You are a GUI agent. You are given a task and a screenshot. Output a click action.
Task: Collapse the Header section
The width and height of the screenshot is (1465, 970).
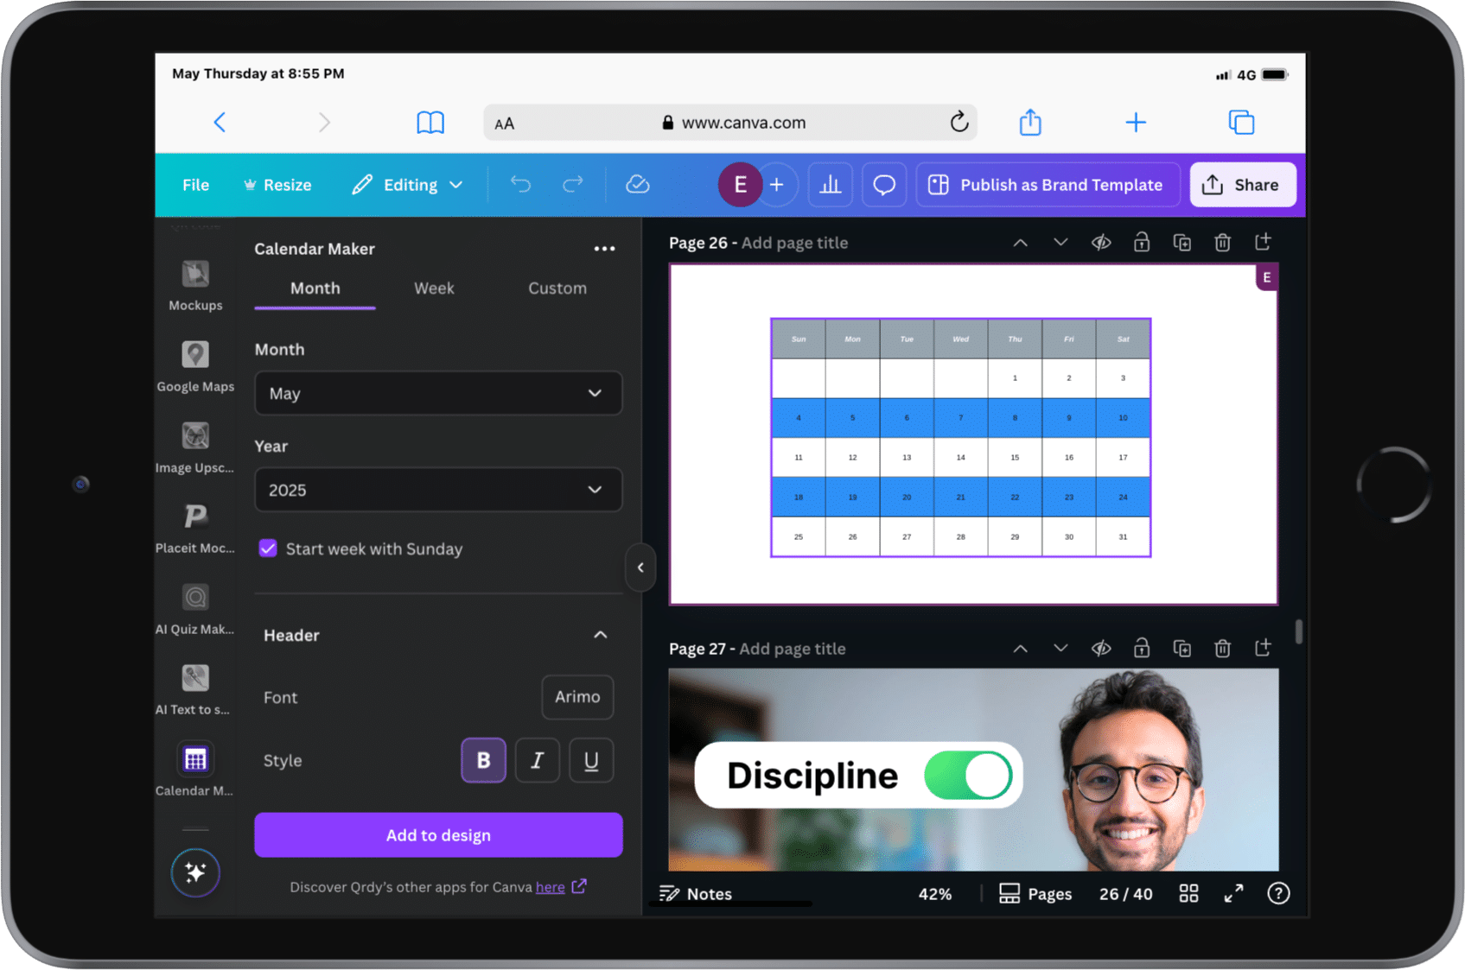click(x=600, y=635)
